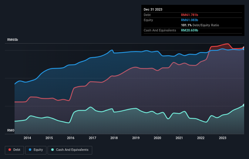Image resolution: width=249 pixels, height=159 pixels.
Task: Click the red Debt legend dot
Action: 10,150
